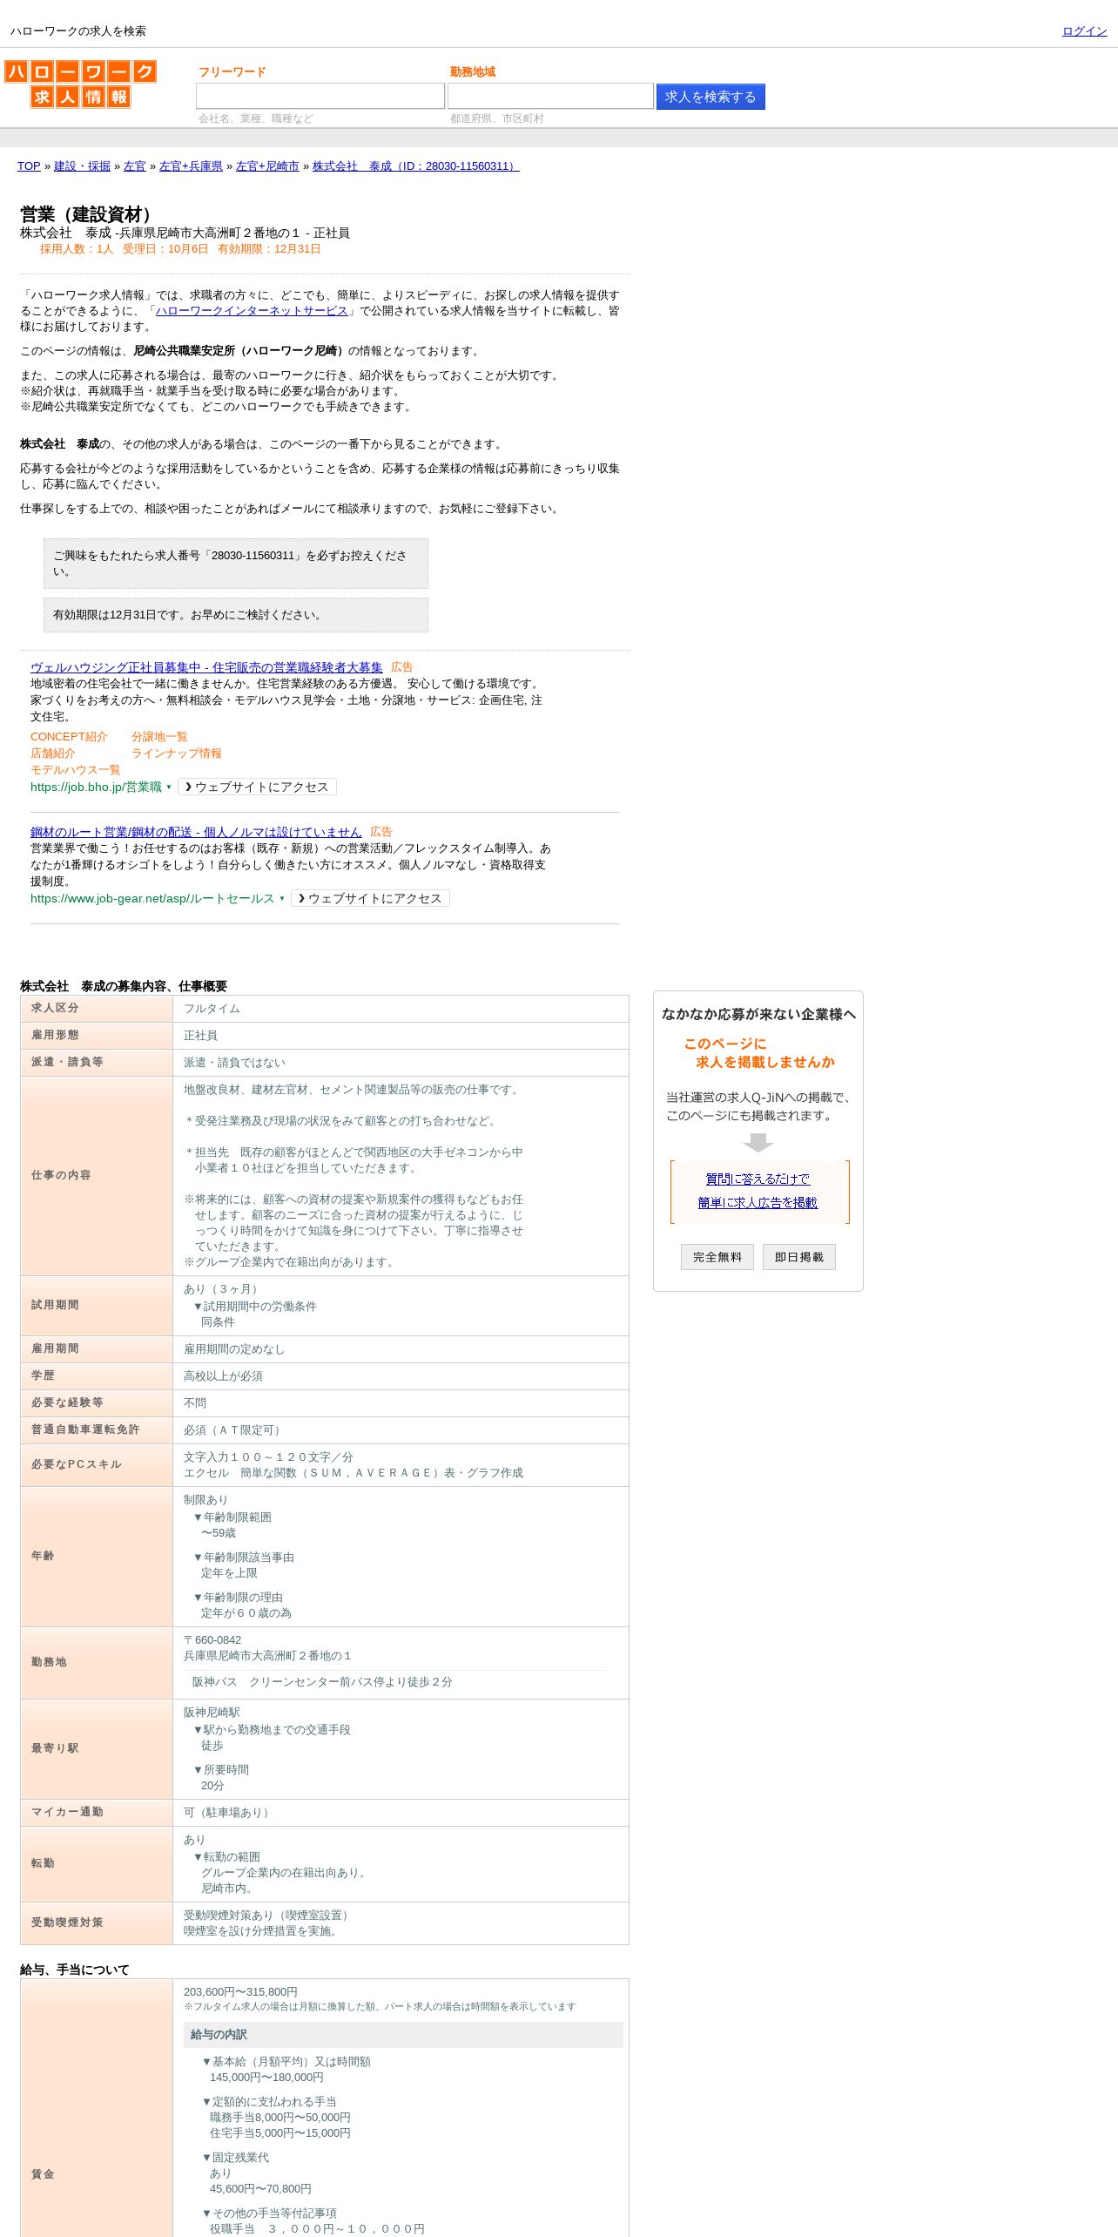The height and width of the screenshot is (2237, 1118).
Task: Click the 雇用形態 row label
Action: 55,1035
